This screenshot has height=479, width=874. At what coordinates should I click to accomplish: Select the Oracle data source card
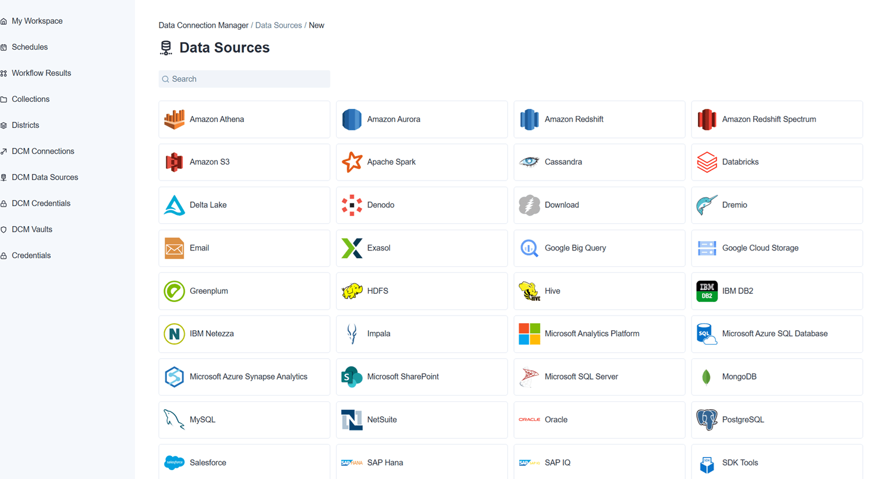click(599, 420)
